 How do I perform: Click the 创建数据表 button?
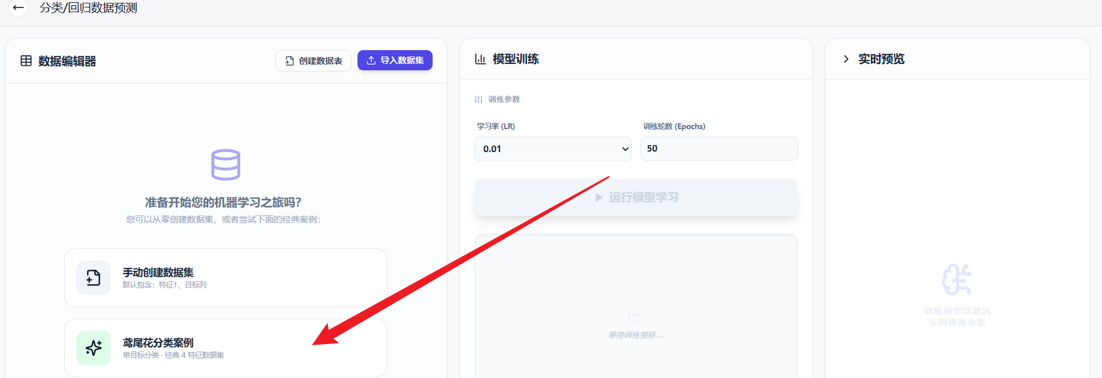coord(314,61)
